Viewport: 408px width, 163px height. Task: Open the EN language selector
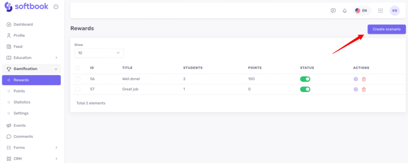click(361, 11)
